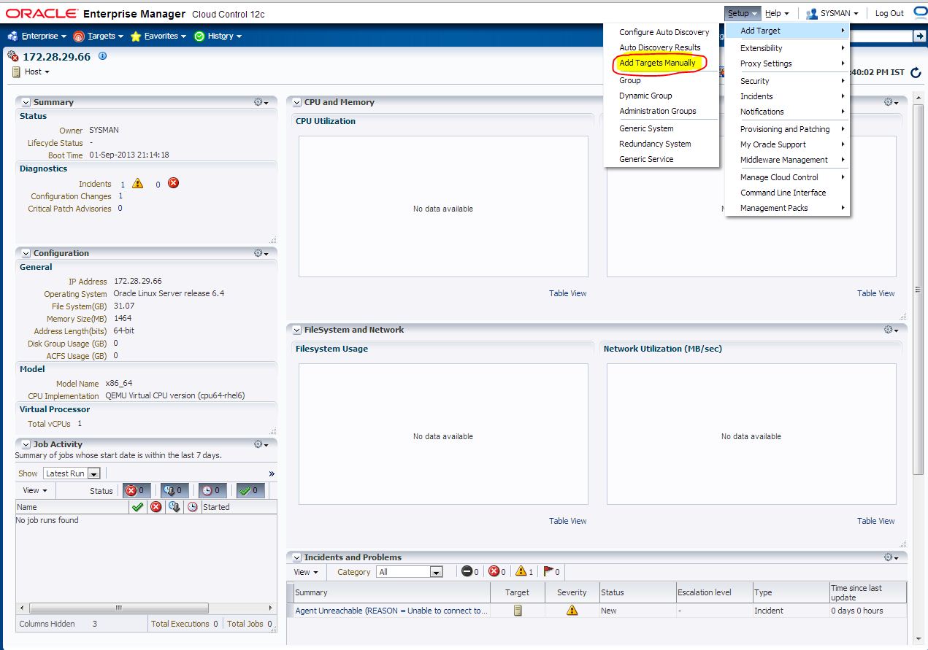Screen dimensions: 928x650
Task: Open the Dynamic Group submenu item
Action: point(645,96)
